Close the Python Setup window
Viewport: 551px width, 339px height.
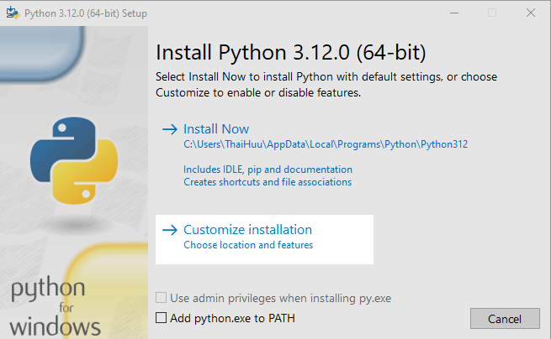[531, 13]
